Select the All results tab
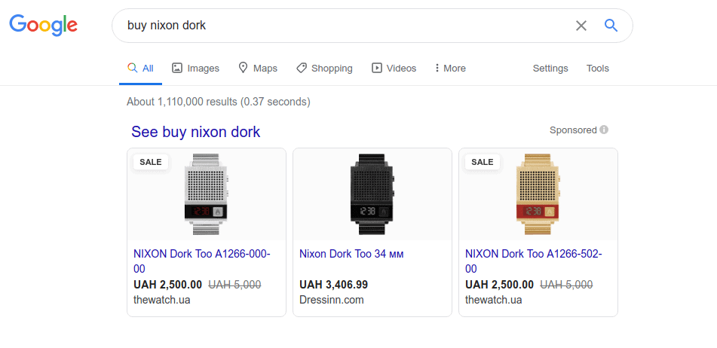This screenshot has width=717, height=348. (x=140, y=69)
